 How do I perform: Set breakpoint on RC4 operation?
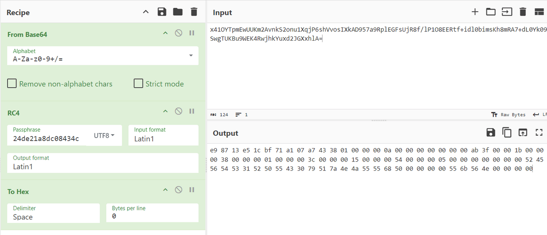tap(192, 111)
